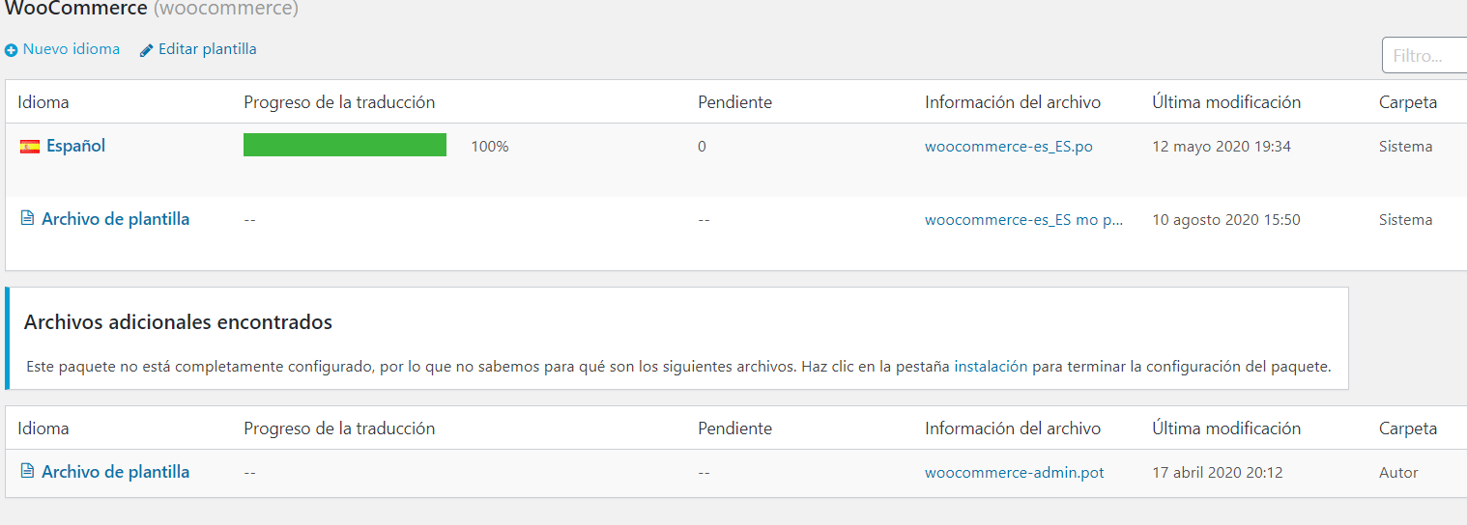
Task: Click the pencil icon for Editar plantilla
Action: click(x=147, y=49)
